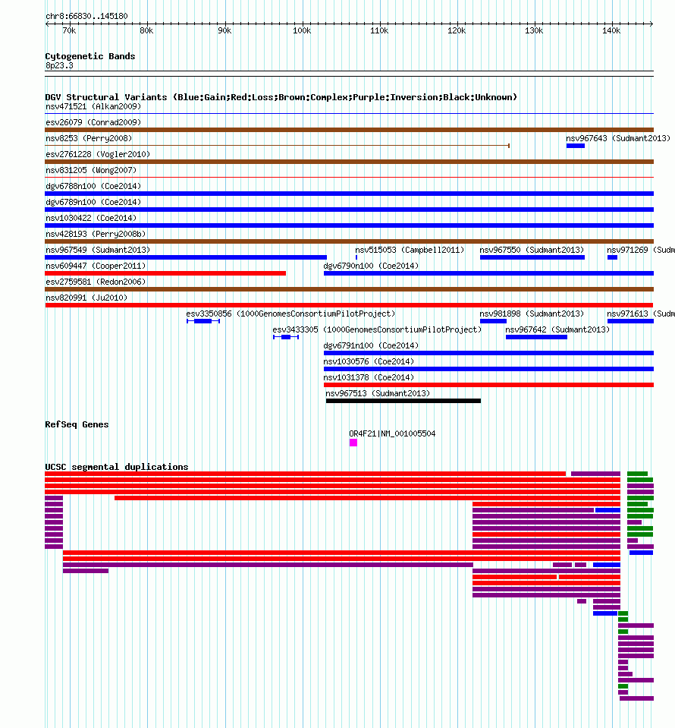This screenshot has width=675, height=728.
Task: Open esv2759581 (Redon2006) label
Action: tap(96, 282)
